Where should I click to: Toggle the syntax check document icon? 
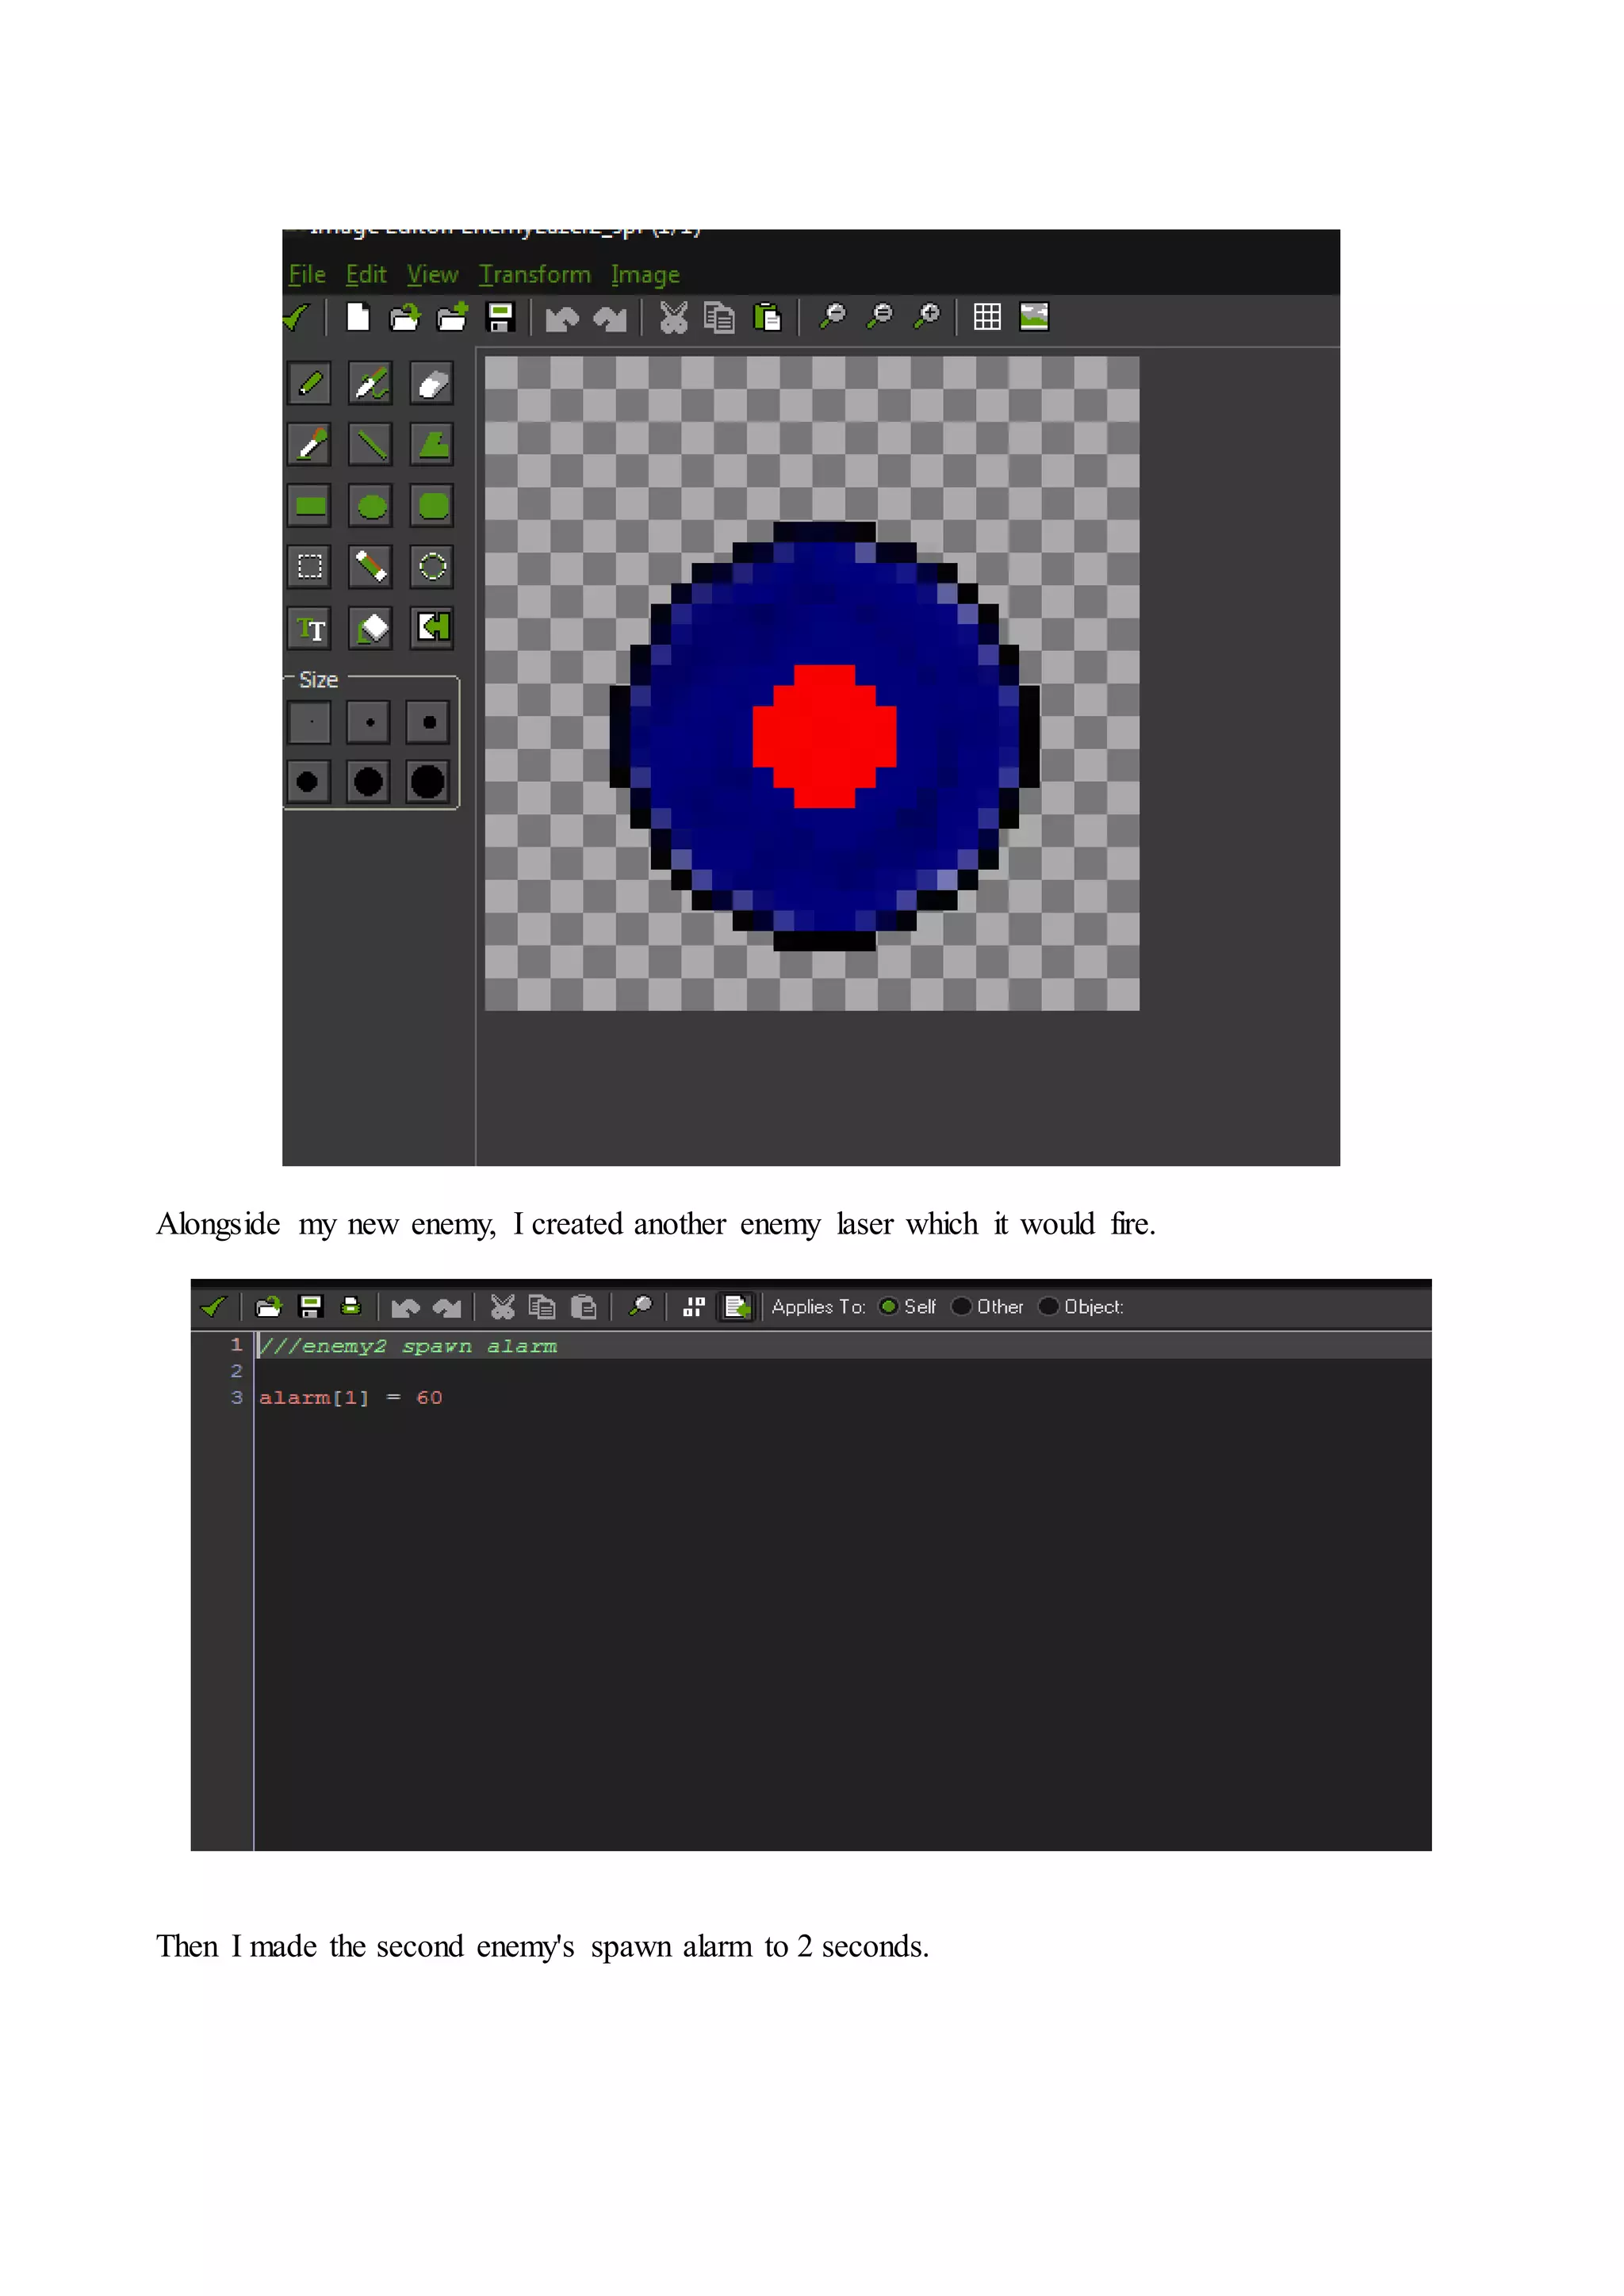(x=737, y=1306)
